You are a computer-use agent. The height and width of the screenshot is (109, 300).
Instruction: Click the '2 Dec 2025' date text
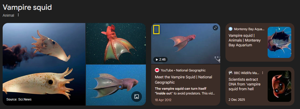(x=237, y=100)
